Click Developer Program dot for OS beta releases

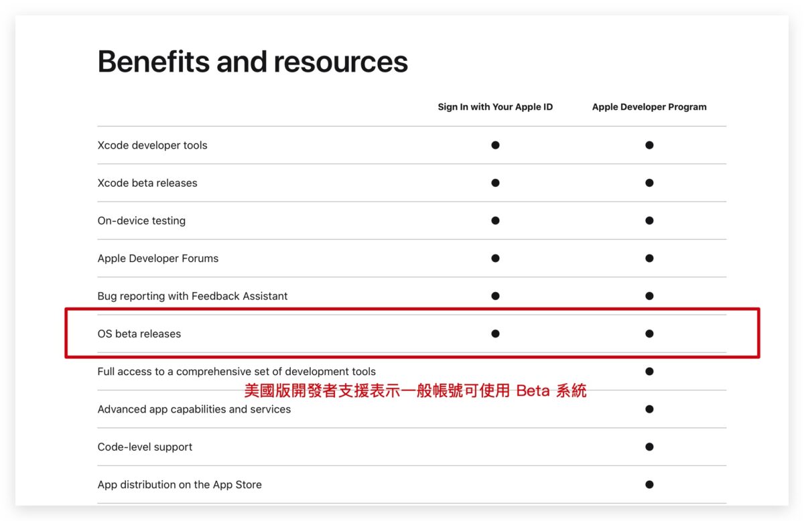pos(649,333)
